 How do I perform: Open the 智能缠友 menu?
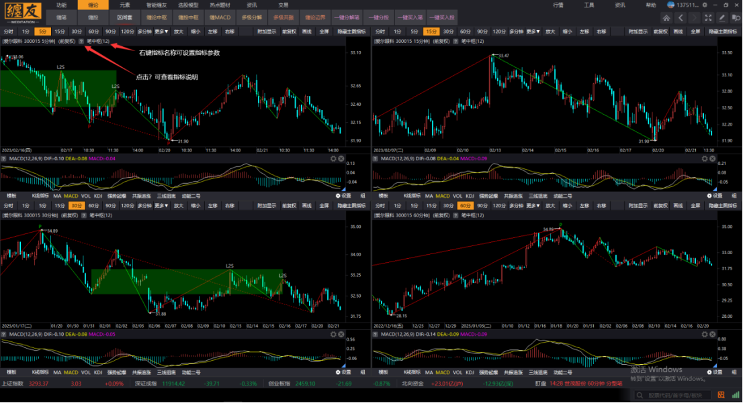tap(156, 5)
